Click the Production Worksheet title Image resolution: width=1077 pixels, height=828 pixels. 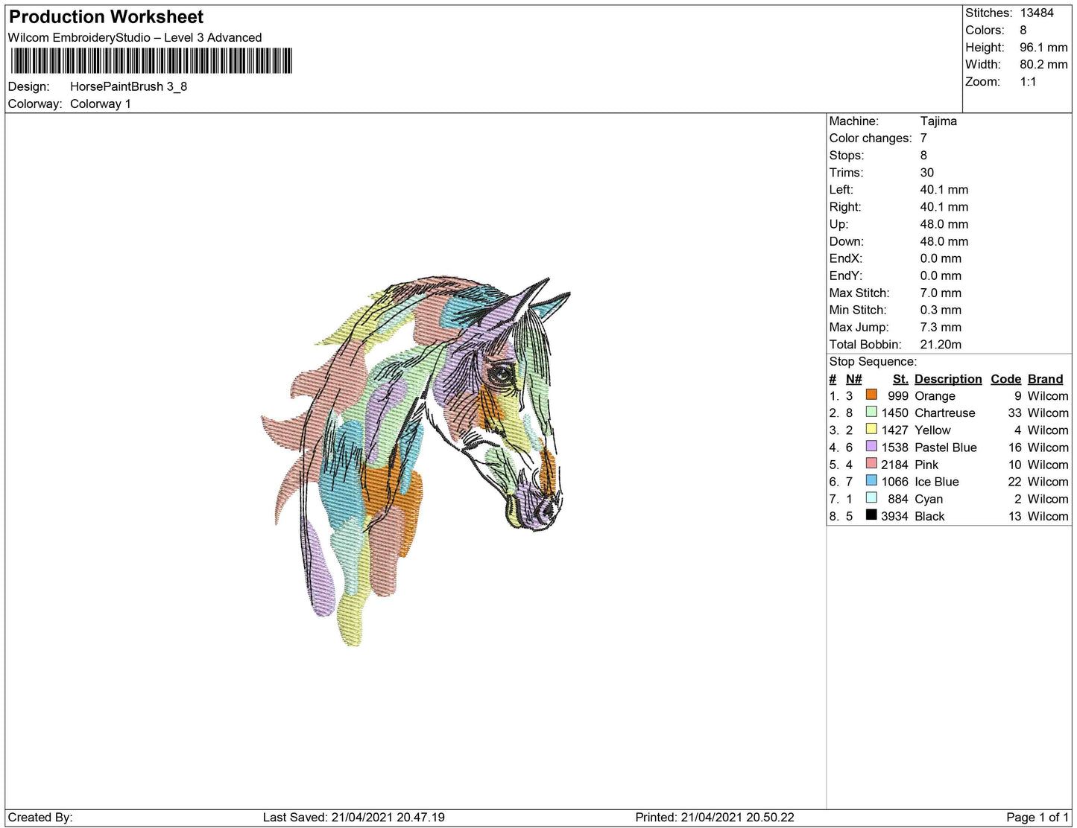click(x=104, y=16)
